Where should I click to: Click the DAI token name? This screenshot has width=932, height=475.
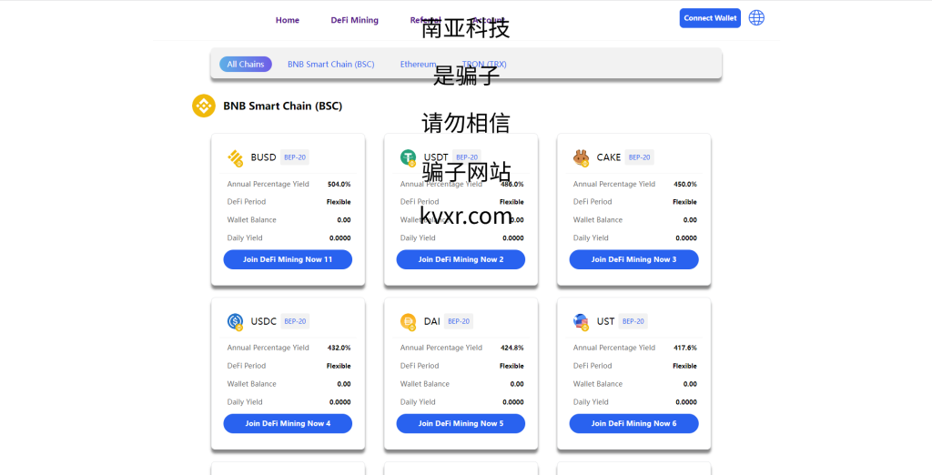coord(432,321)
